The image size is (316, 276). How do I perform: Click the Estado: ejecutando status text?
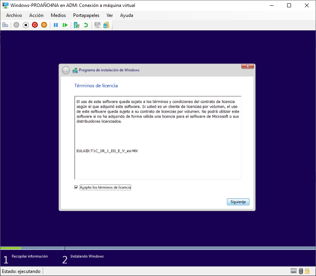[21, 271]
